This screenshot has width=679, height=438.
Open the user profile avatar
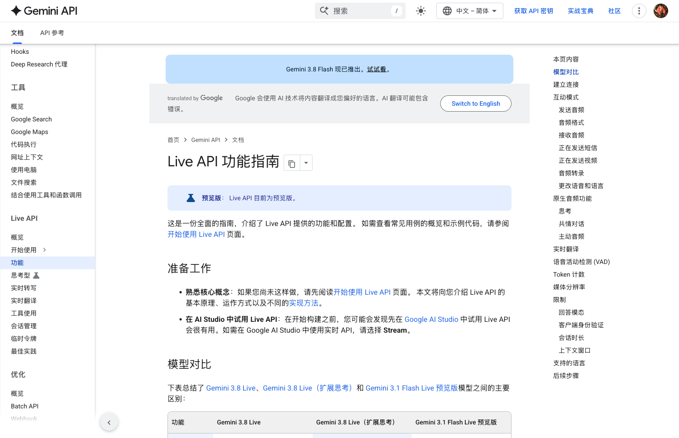[661, 11]
